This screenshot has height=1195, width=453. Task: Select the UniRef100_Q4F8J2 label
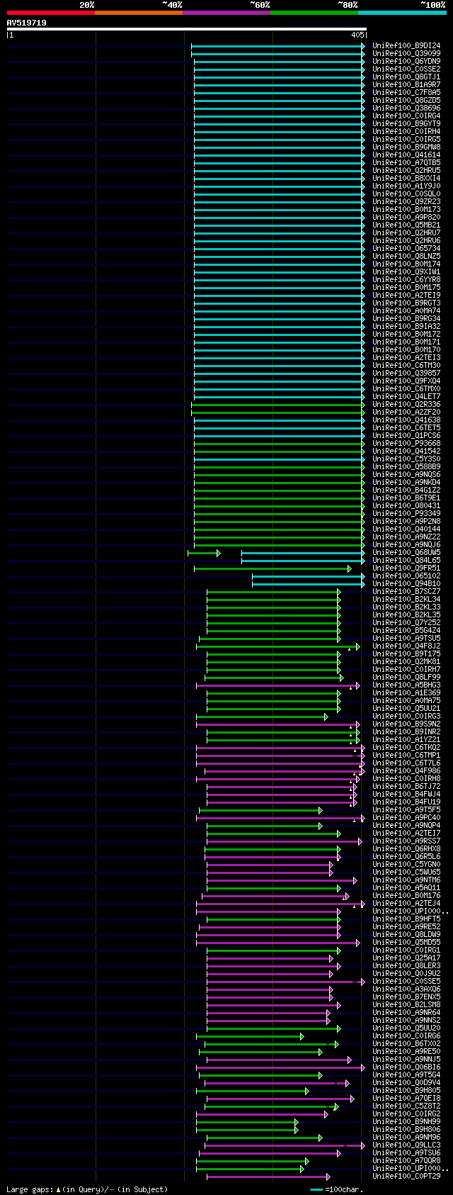(406, 646)
